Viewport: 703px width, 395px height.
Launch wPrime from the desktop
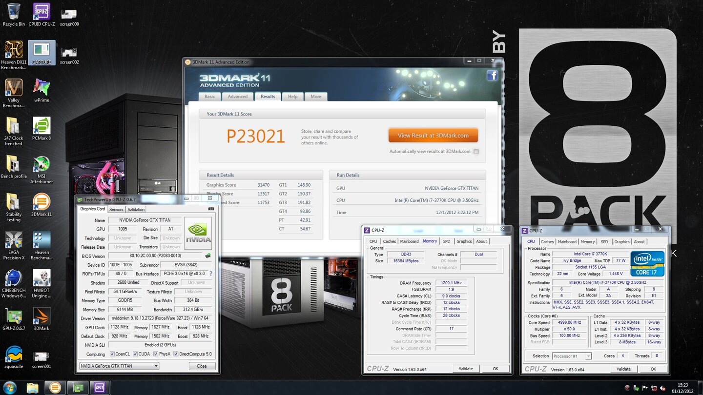click(41, 91)
